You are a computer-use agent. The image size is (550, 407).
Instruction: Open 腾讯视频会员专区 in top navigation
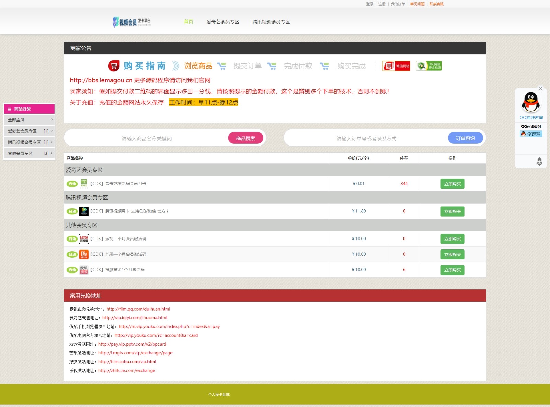(x=271, y=22)
